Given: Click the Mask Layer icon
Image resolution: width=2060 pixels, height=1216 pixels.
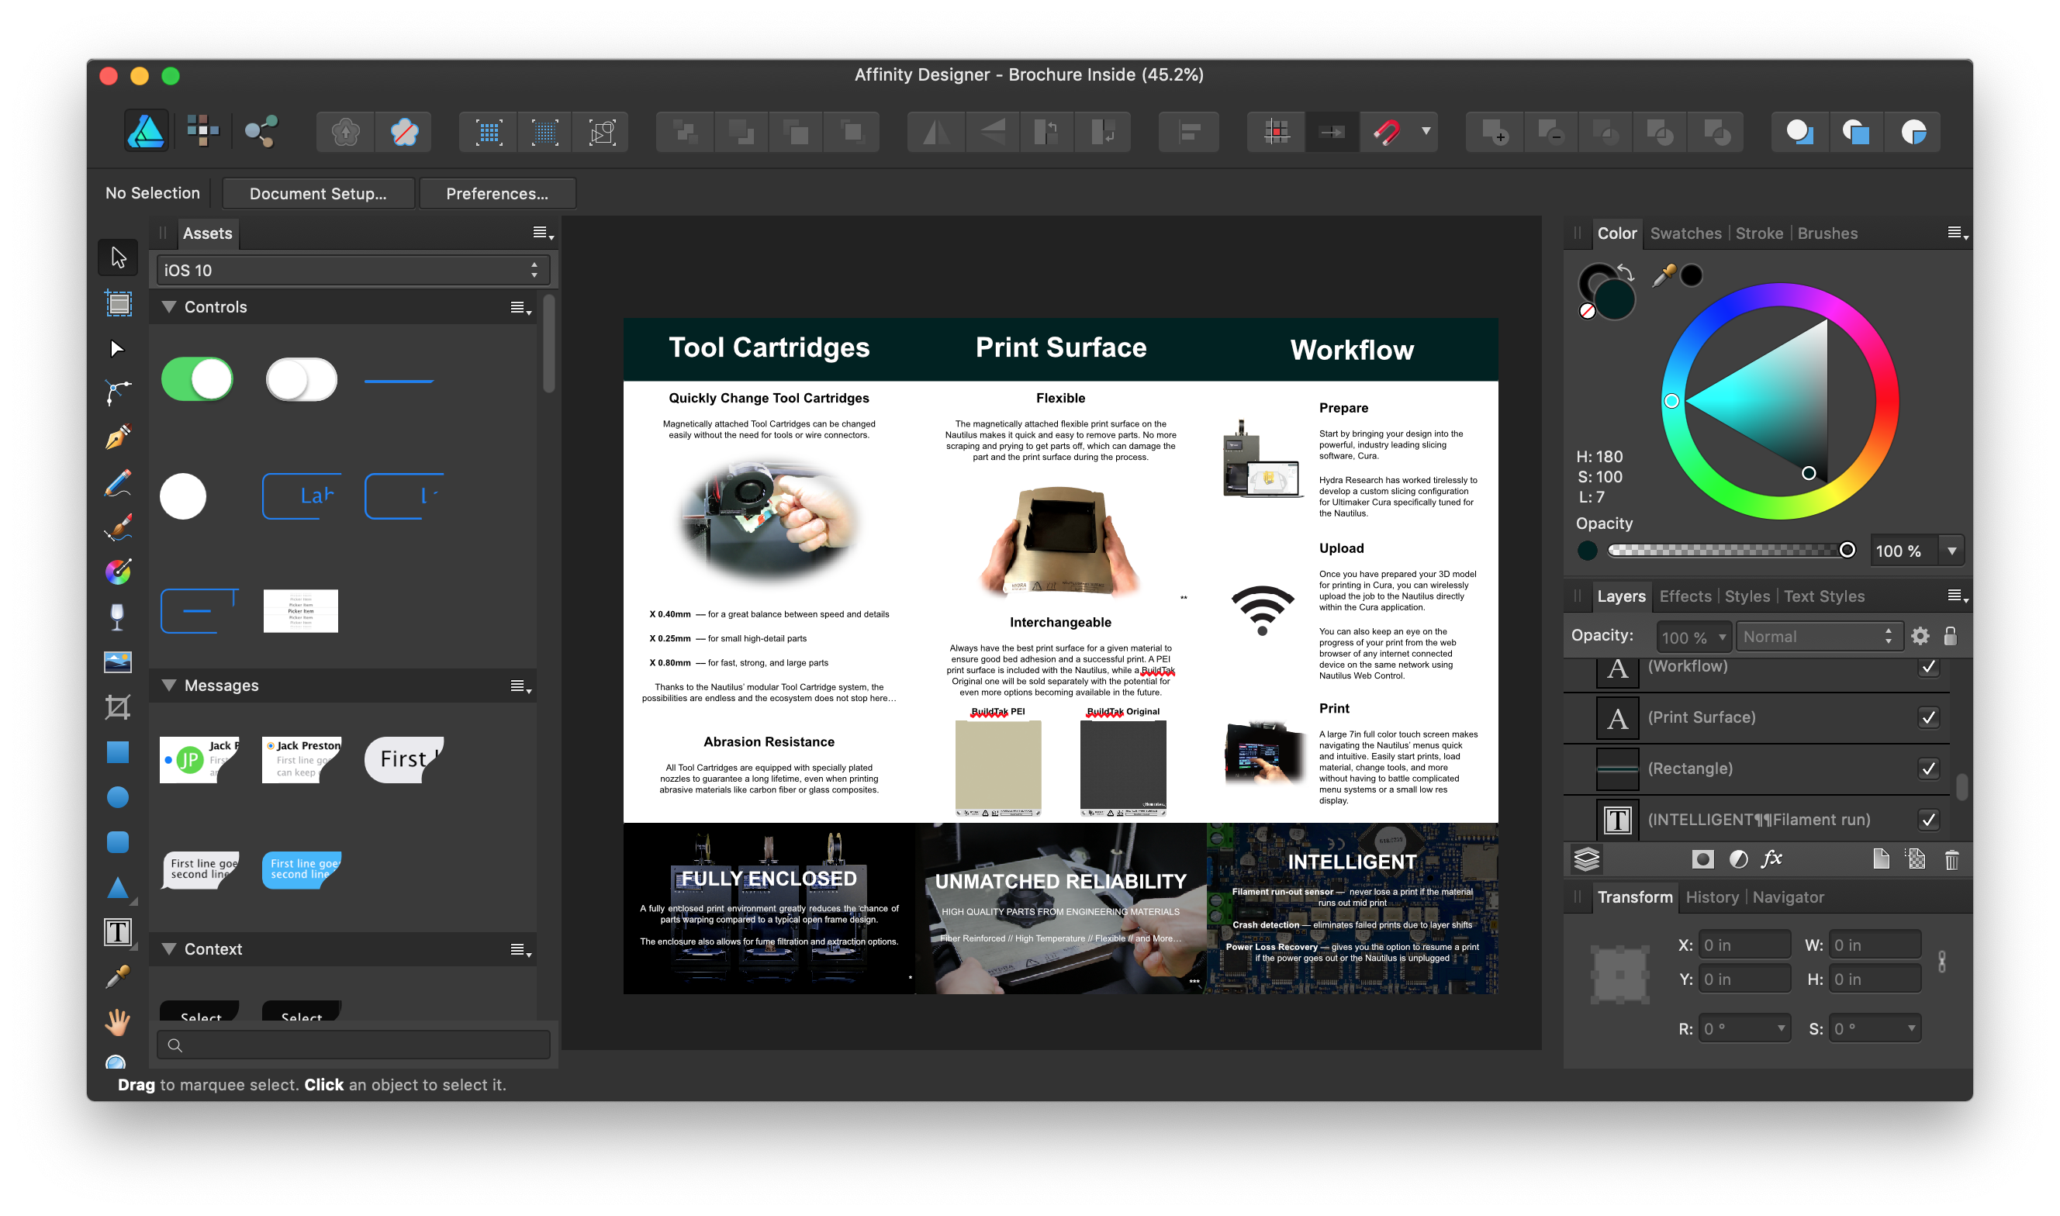Looking at the screenshot, I should [x=1702, y=858].
